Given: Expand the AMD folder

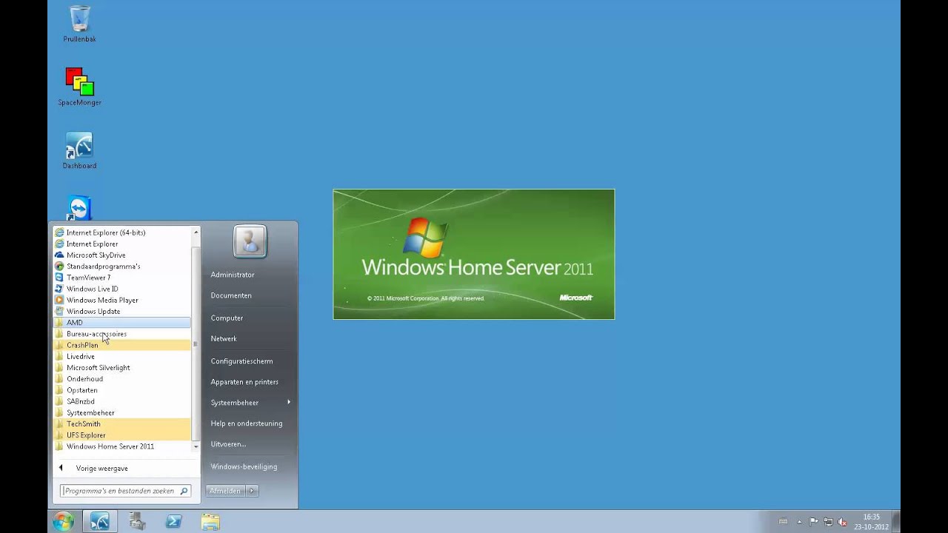Looking at the screenshot, I should 122,323.
